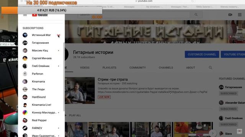Open Сергей Минаев avatar icon

click(25, 58)
